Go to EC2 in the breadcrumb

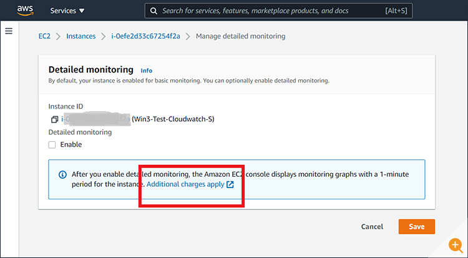[x=44, y=36]
